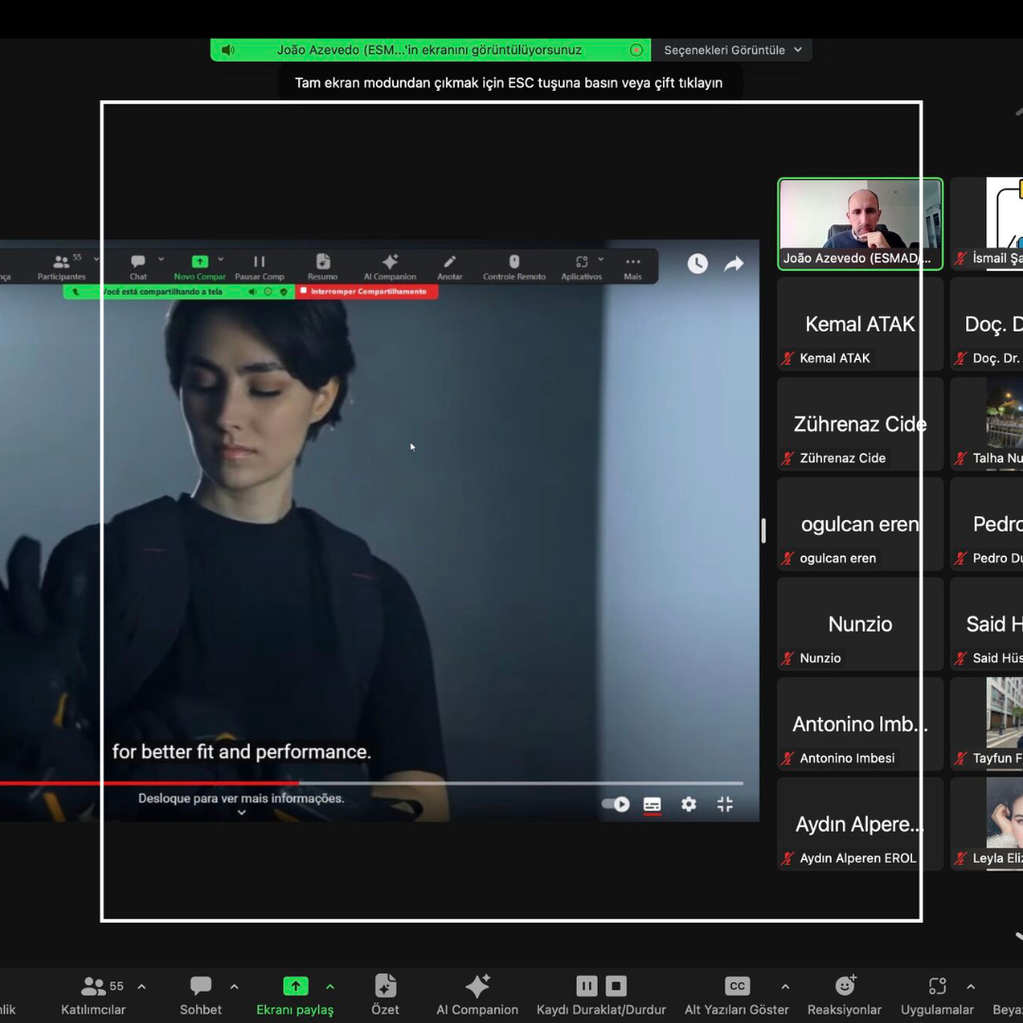Image resolution: width=1023 pixels, height=1023 pixels.
Task: Click Pausar Comp in the shared toolbar
Action: tap(259, 267)
